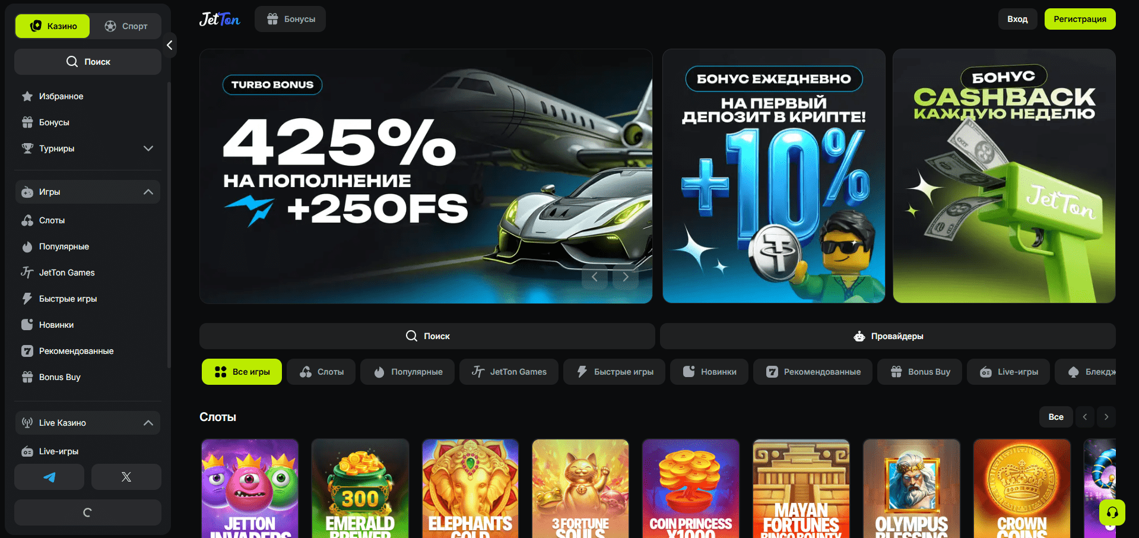Go to previous banner slide arrow
The image size is (1139, 538).
coord(594,277)
